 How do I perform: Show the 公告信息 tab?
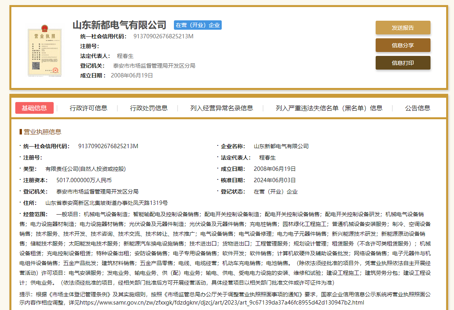pyautogui.click(x=418, y=108)
